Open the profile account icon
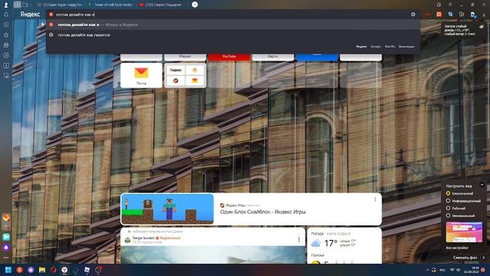490x276 pixels. pos(6,5)
